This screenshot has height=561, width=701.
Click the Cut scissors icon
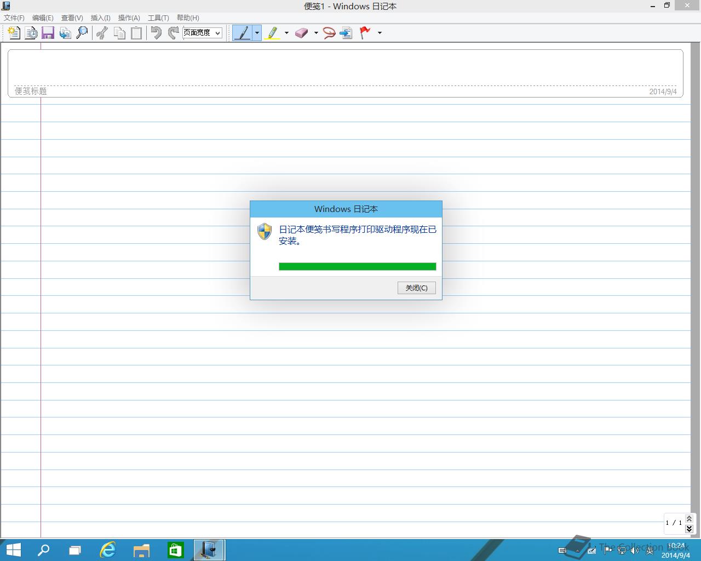[x=102, y=33]
